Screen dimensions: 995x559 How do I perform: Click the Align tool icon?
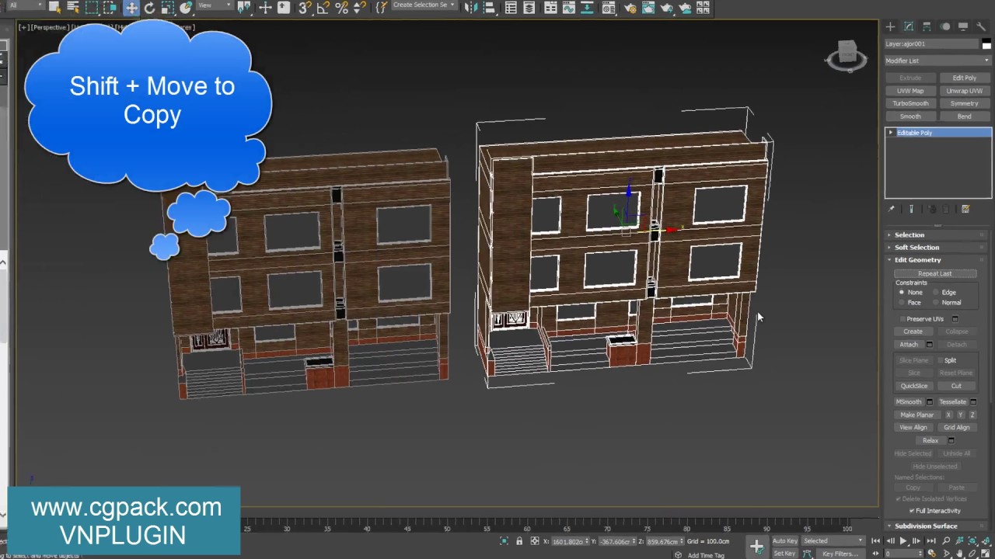click(x=491, y=8)
